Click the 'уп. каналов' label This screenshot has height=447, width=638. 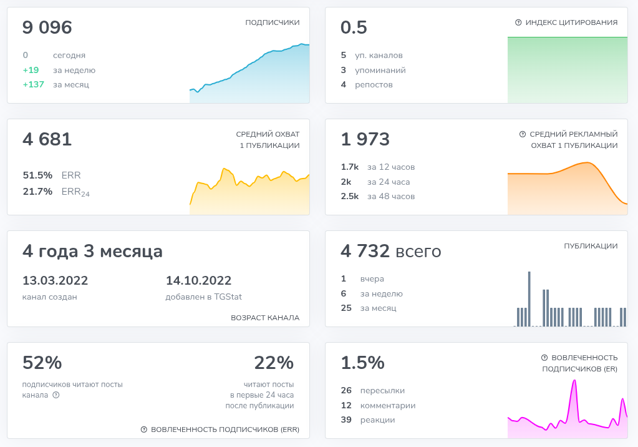pos(379,56)
